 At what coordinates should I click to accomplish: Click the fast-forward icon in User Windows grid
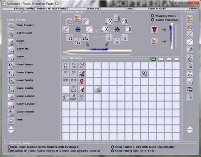pyautogui.click(x=74, y=81)
